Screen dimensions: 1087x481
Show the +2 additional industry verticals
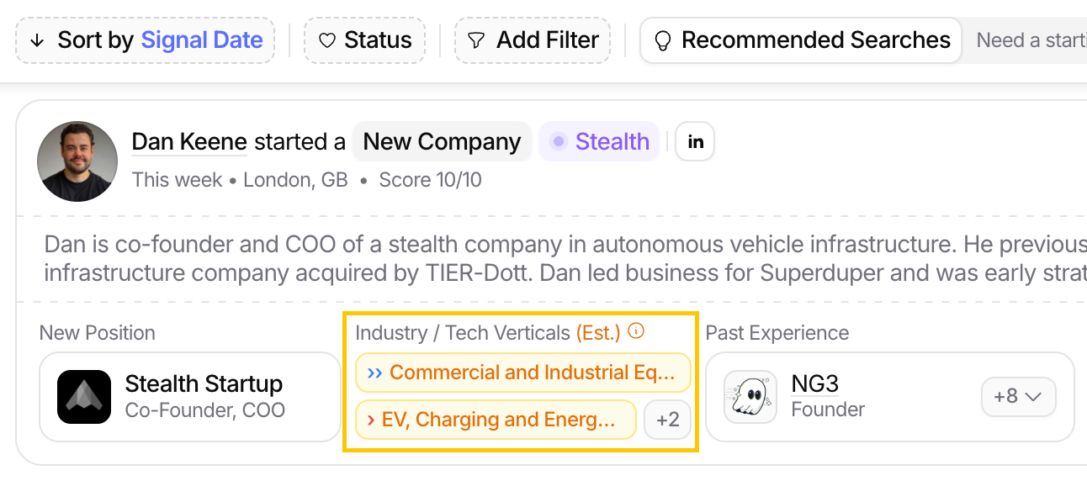point(668,420)
